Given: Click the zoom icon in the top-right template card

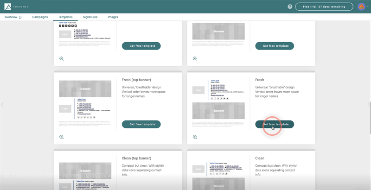Looking at the screenshot, I should (195, 59).
